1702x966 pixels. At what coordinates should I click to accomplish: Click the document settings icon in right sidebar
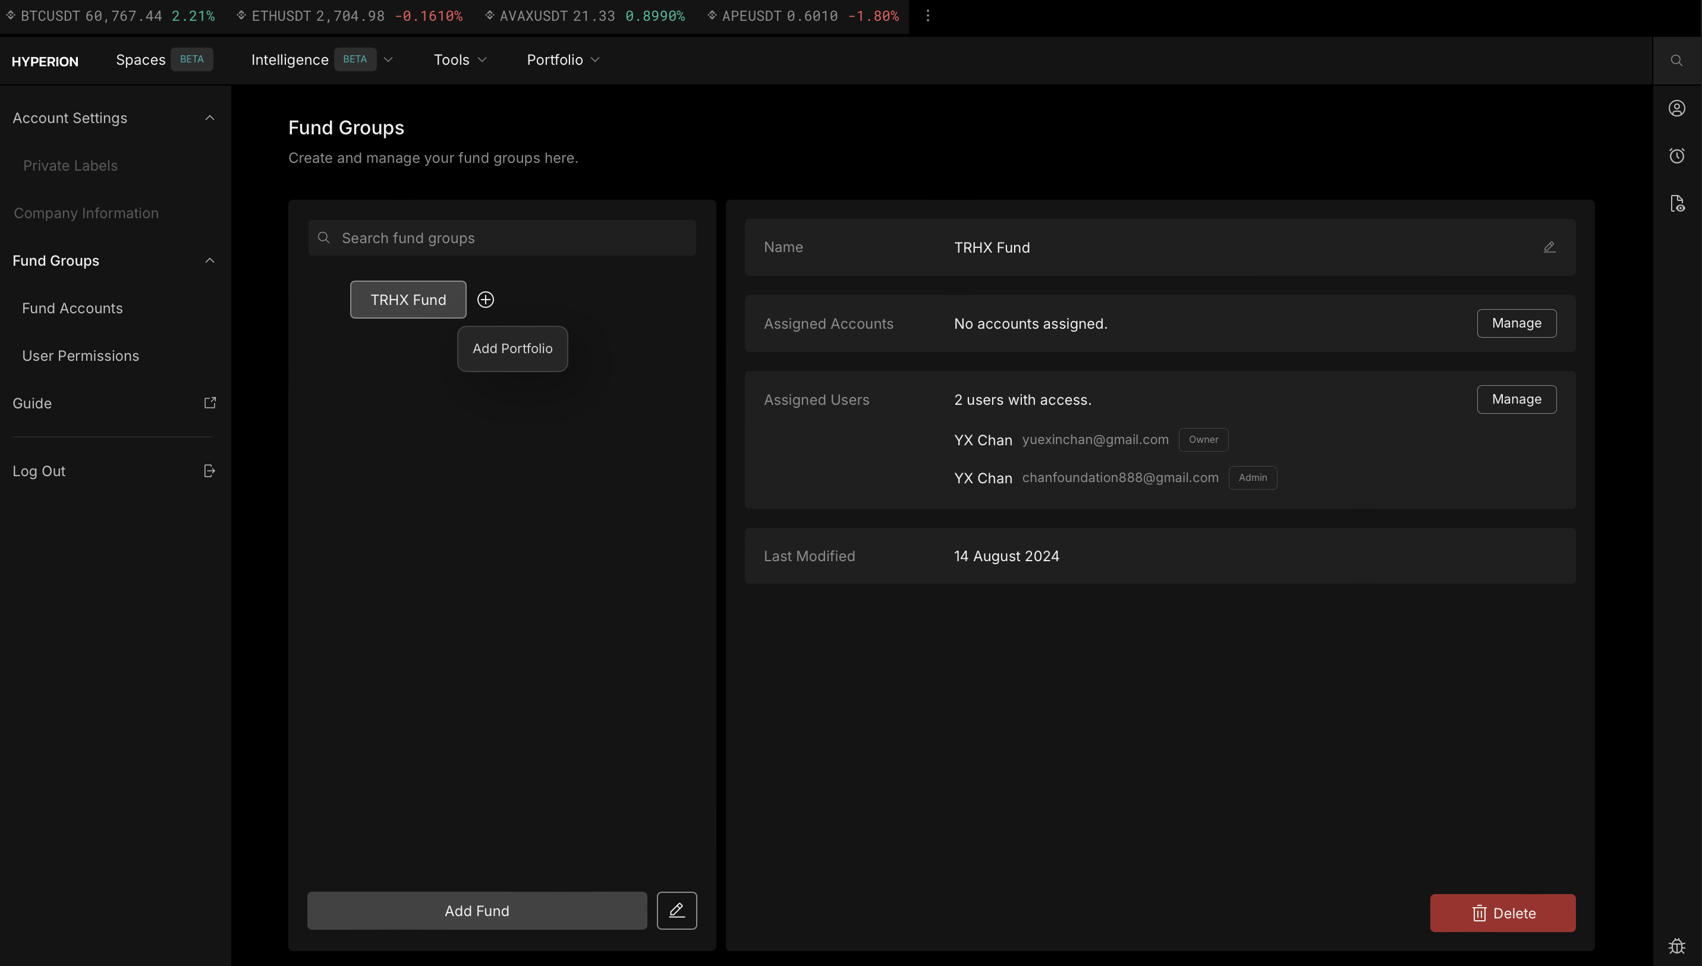pyautogui.click(x=1676, y=204)
